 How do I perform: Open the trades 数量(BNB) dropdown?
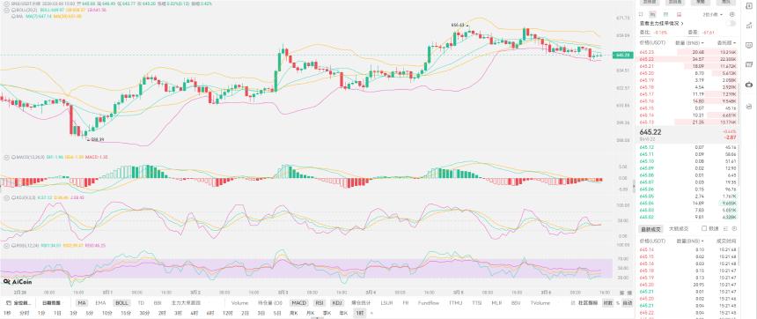pyautogui.click(x=689, y=241)
